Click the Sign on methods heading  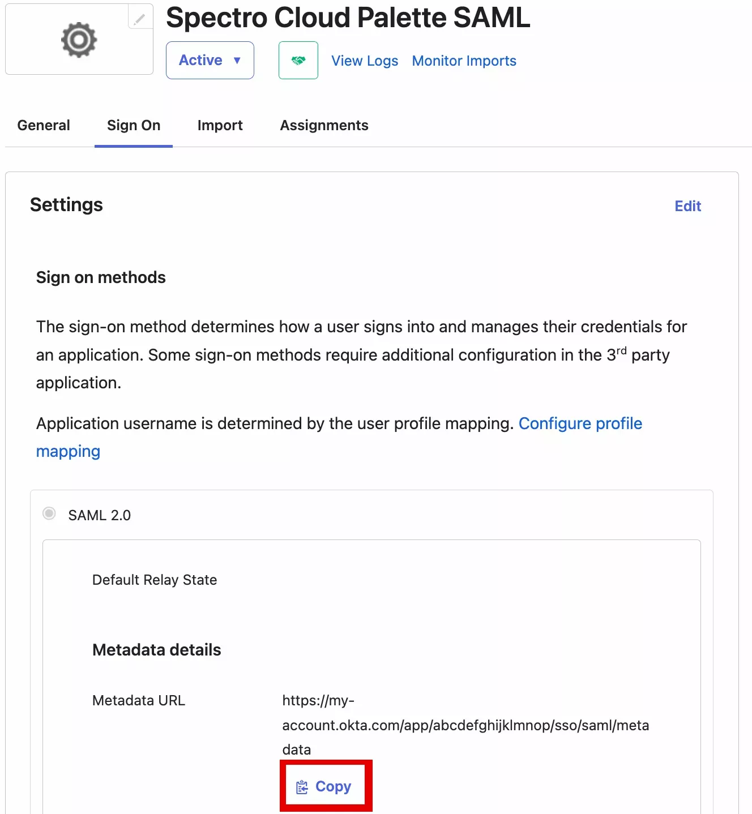pyautogui.click(x=101, y=277)
